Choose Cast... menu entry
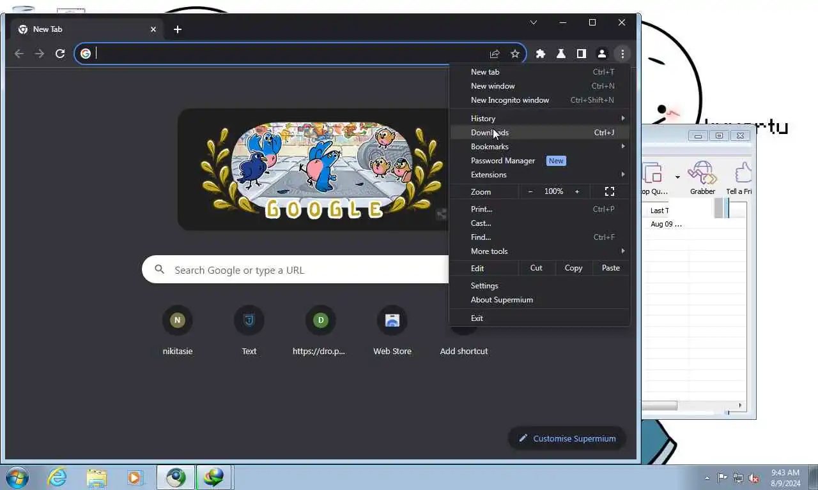The width and height of the screenshot is (818, 490). (540, 223)
